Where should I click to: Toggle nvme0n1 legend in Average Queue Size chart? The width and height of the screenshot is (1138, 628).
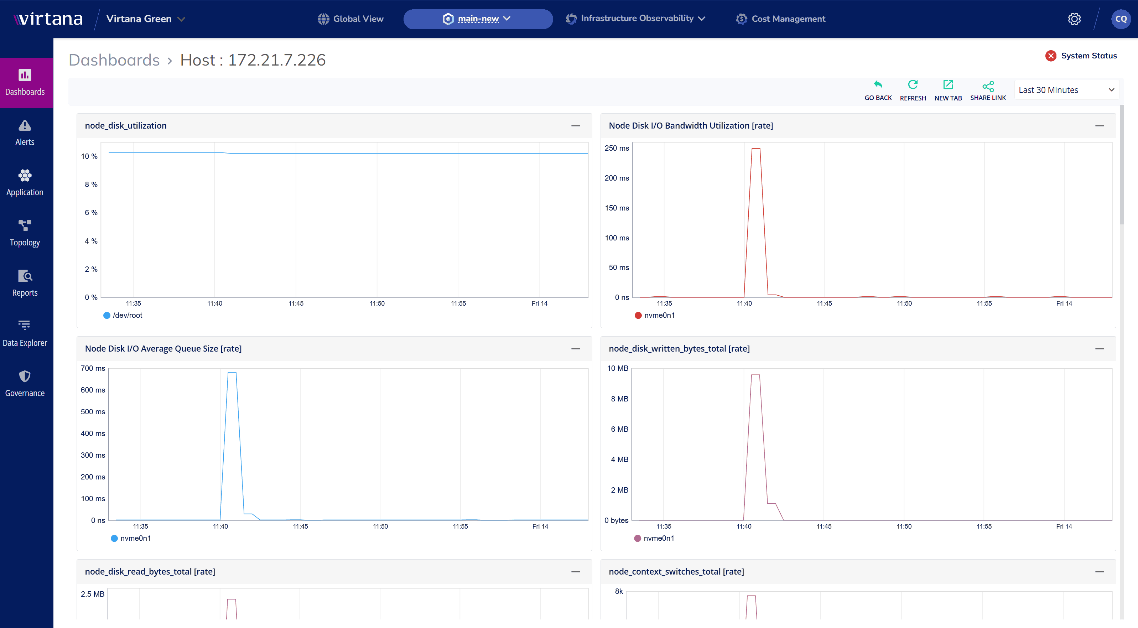(x=131, y=538)
